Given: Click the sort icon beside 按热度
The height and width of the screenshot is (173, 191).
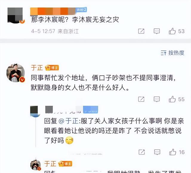Looking at the screenshot, I should pos(164,53).
